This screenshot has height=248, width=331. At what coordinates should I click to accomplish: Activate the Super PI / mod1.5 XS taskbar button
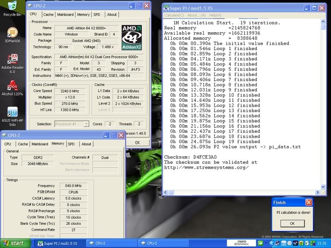(x=60, y=243)
